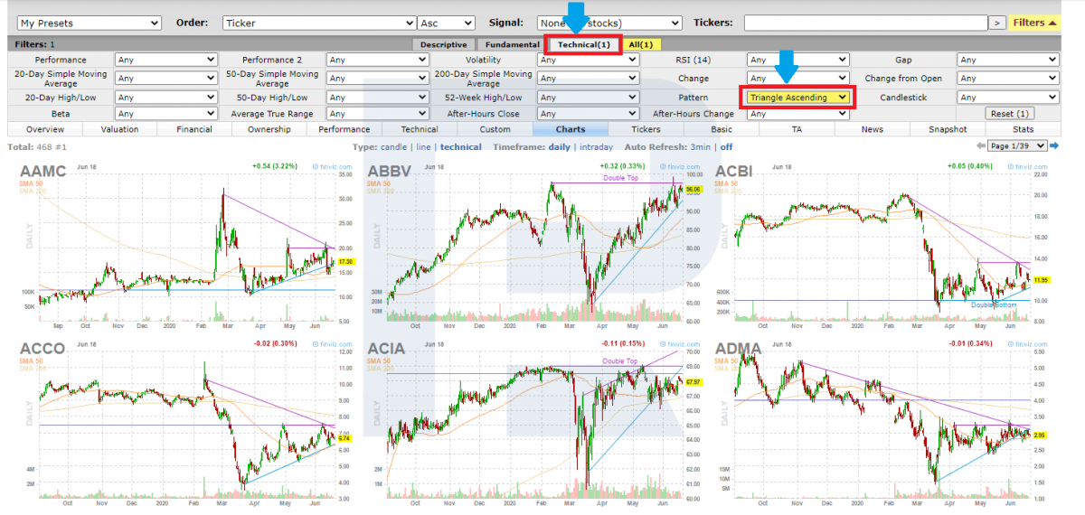Viewport: 1085px width, 515px height.
Task: Open the AAMC stock chart thumbnail
Action: pyautogui.click(x=181, y=244)
